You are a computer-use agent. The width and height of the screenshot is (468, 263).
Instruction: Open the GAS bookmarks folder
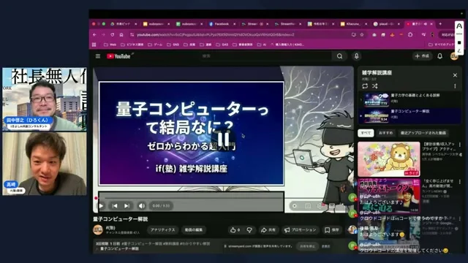tap(222, 45)
